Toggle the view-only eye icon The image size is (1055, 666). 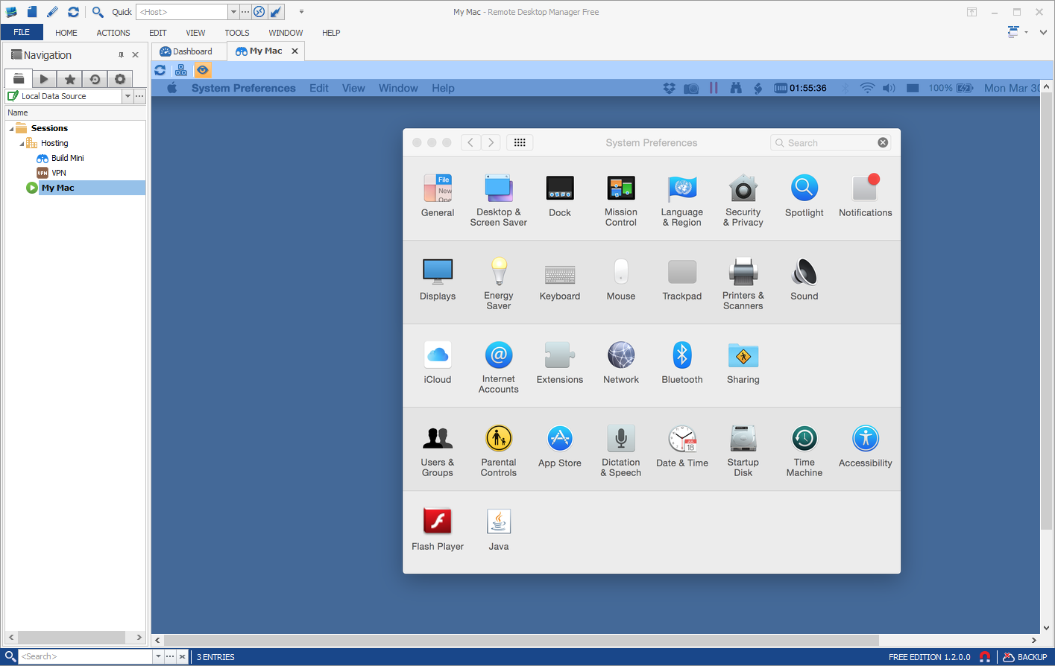pos(202,70)
